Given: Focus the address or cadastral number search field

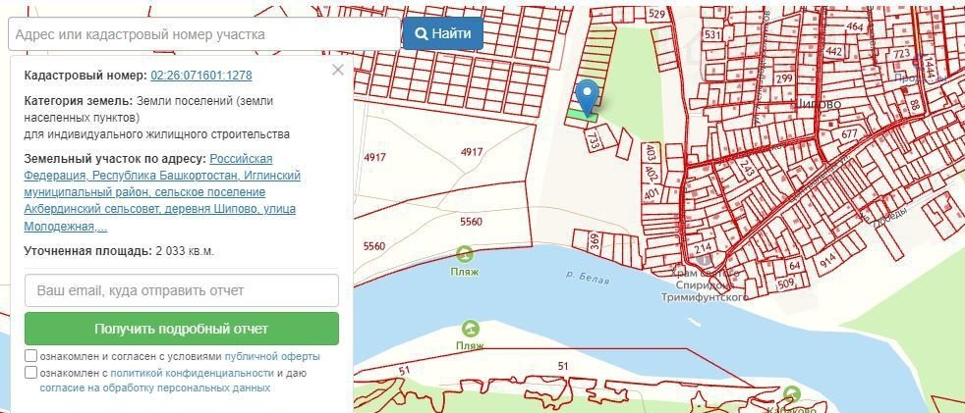Looking at the screenshot, I should click(203, 33).
